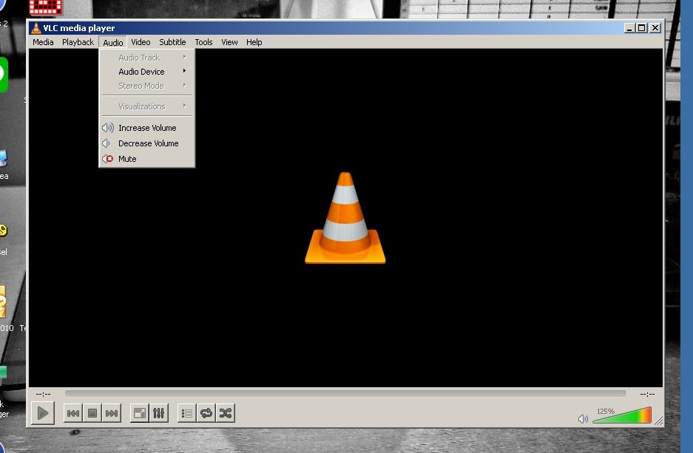Skip to previous media track
693x453 pixels.
click(73, 413)
